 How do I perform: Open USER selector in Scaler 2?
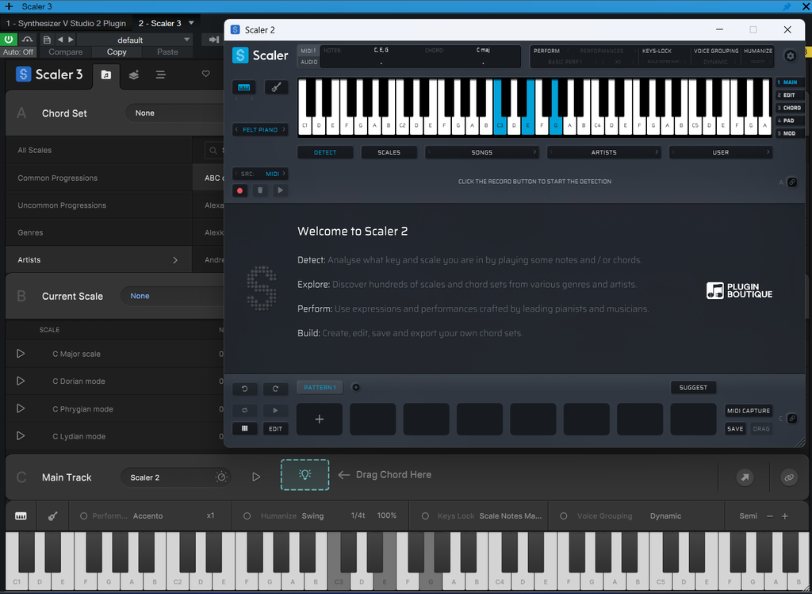coord(720,152)
